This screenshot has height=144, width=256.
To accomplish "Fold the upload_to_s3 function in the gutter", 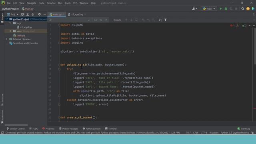I will [59, 65].
